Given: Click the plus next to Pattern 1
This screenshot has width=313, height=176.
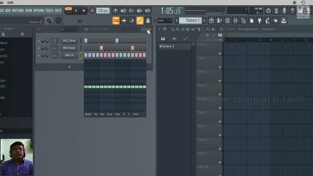Looking at the screenshot, I should pos(204,21).
